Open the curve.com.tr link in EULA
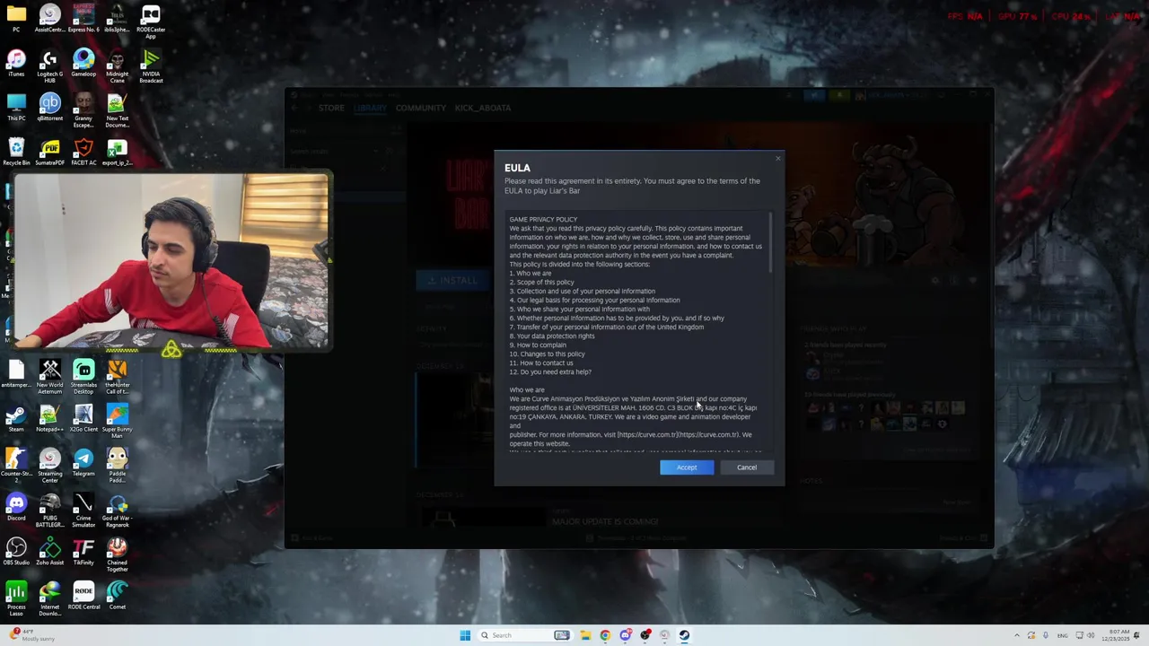This screenshot has height=646, width=1149. point(679,435)
